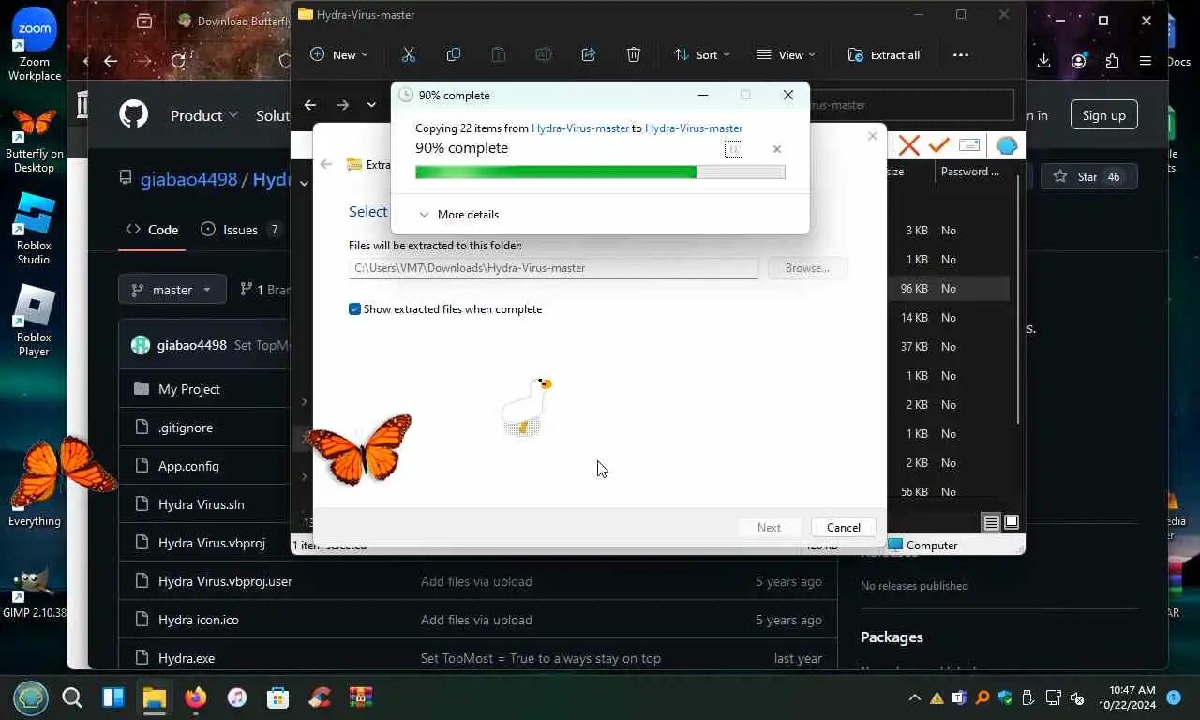Click the Share icon in Explorer toolbar
Image resolution: width=1200 pixels, height=720 pixels.
coord(589,55)
